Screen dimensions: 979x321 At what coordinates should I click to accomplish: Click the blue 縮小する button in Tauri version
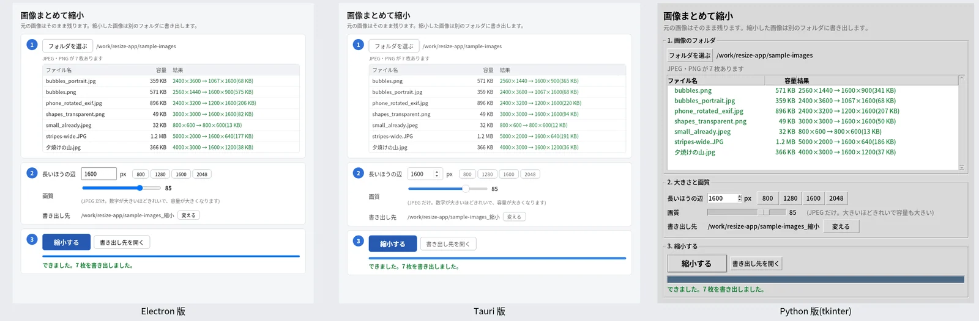(x=393, y=244)
